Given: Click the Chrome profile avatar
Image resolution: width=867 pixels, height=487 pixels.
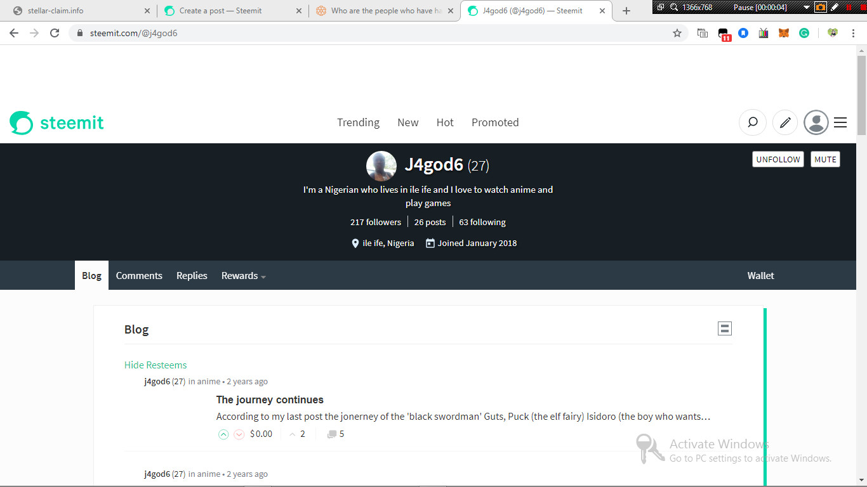Looking at the screenshot, I should tap(832, 33).
